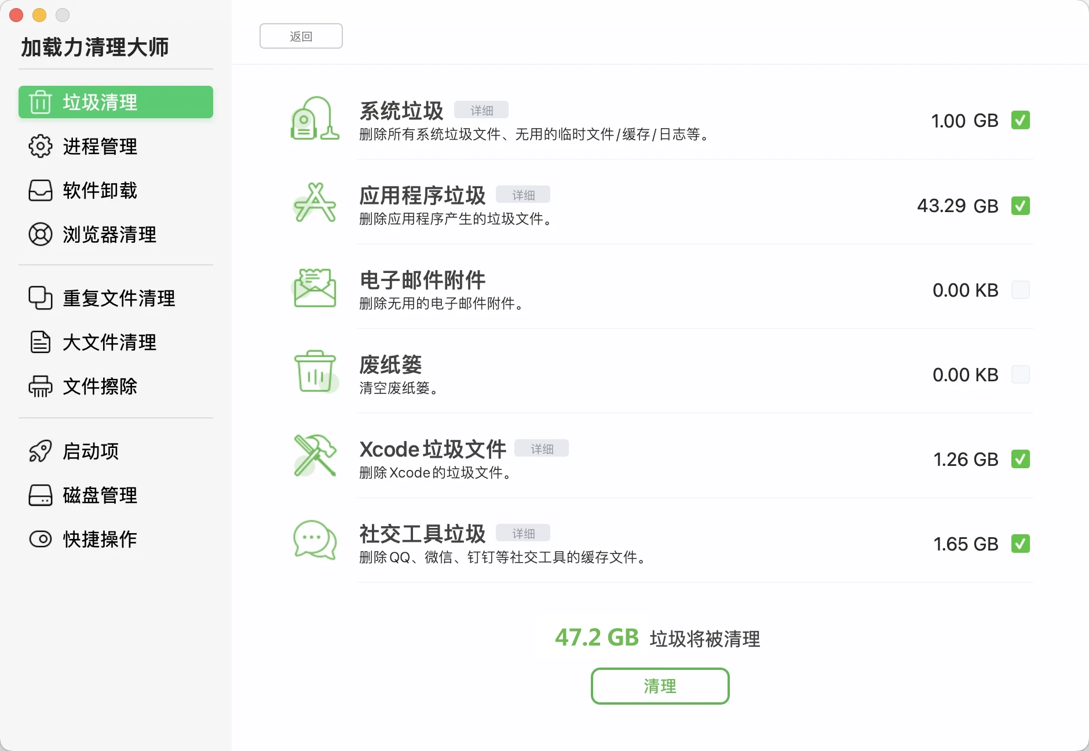Open 详细 details for 系统垃圾
Image resolution: width=1089 pixels, height=751 pixels.
click(x=481, y=110)
